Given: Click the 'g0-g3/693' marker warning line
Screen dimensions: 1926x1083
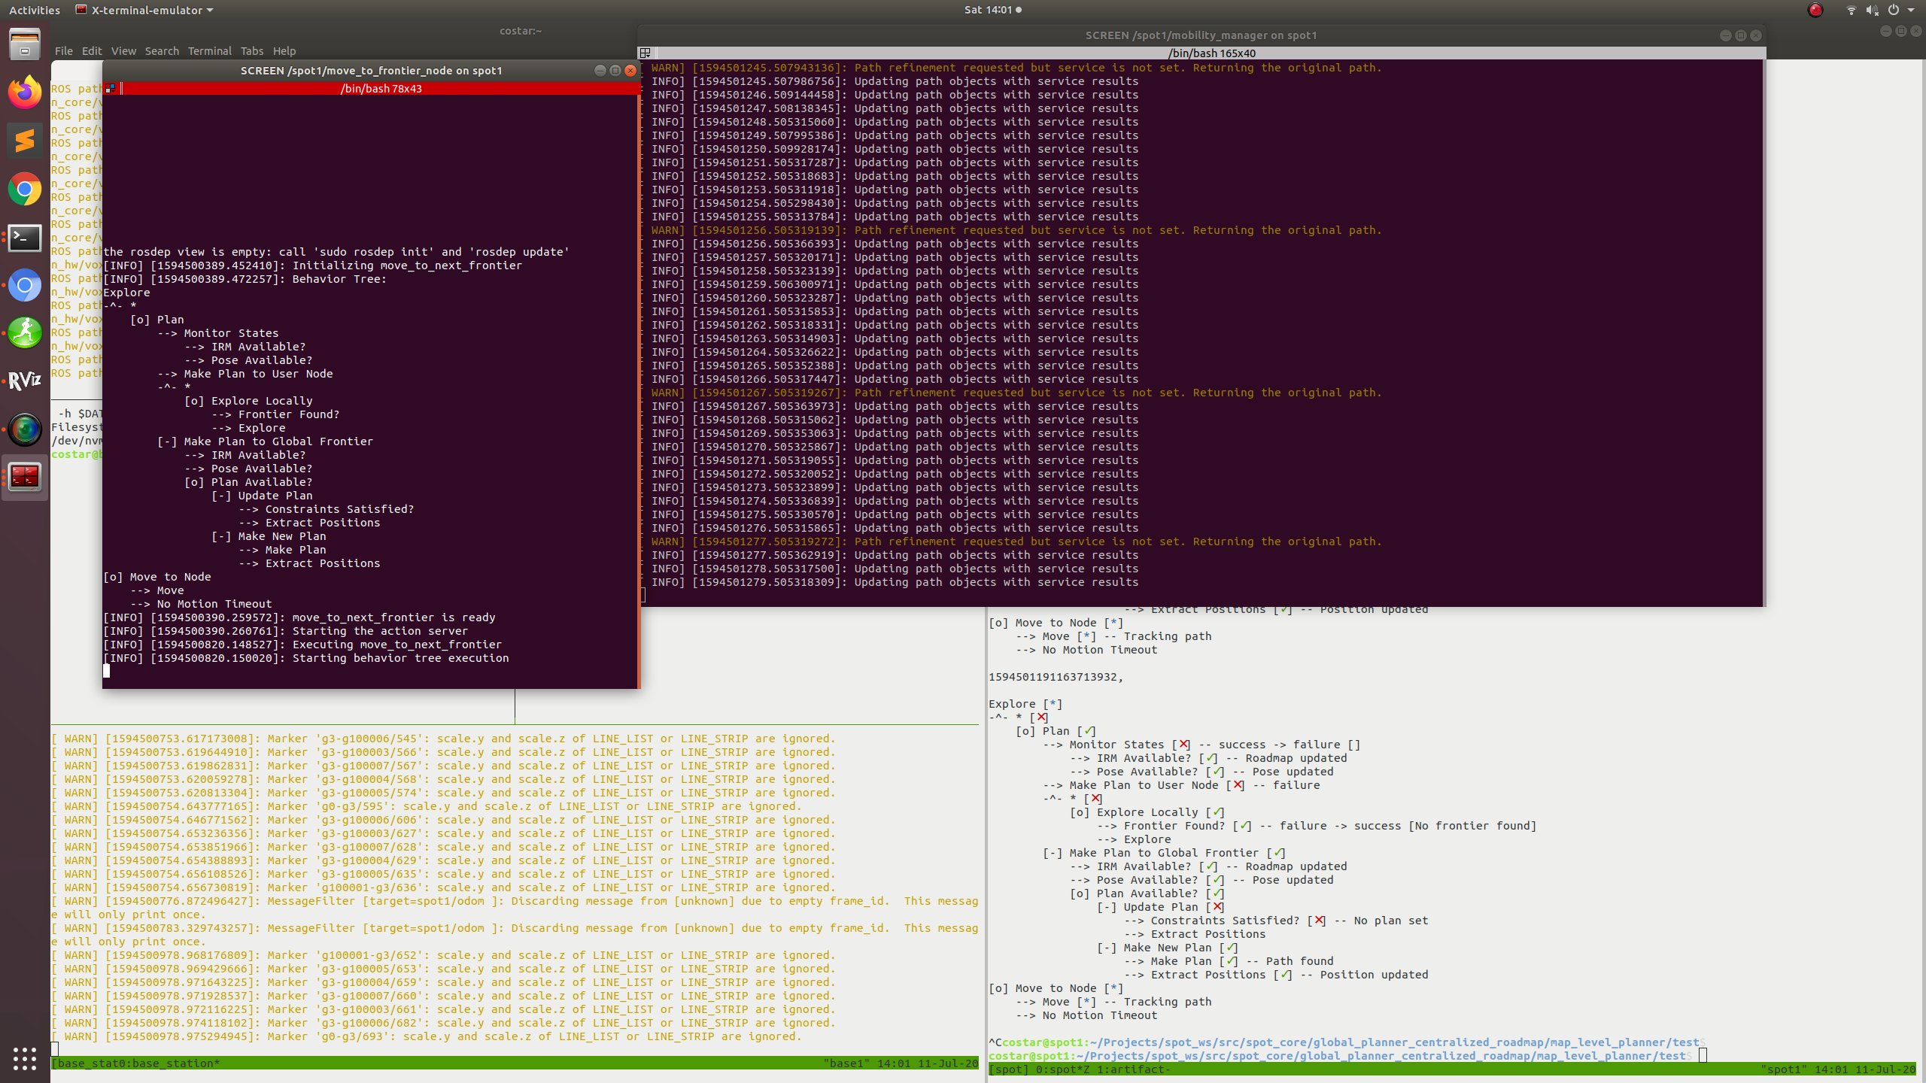Looking at the screenshot, I should [x=427, y=1036].
